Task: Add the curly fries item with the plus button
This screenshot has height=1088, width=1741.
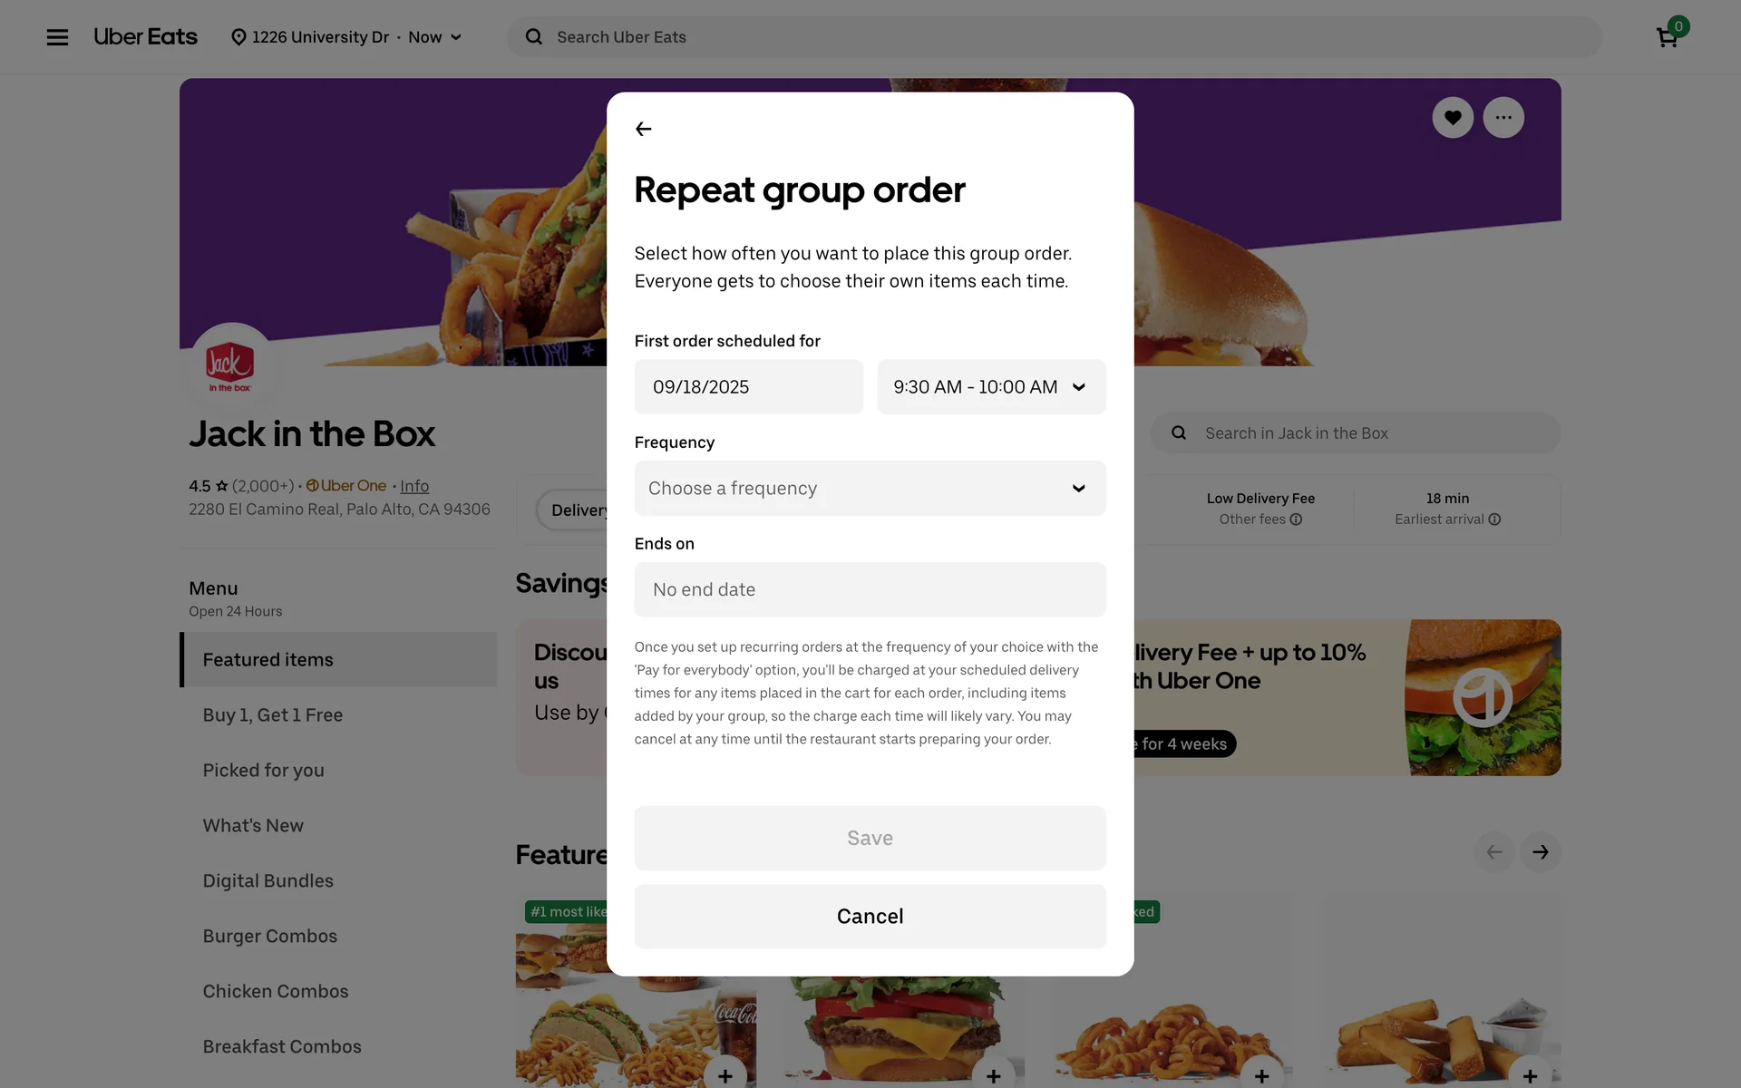Action: [x=1261, y=1075]
